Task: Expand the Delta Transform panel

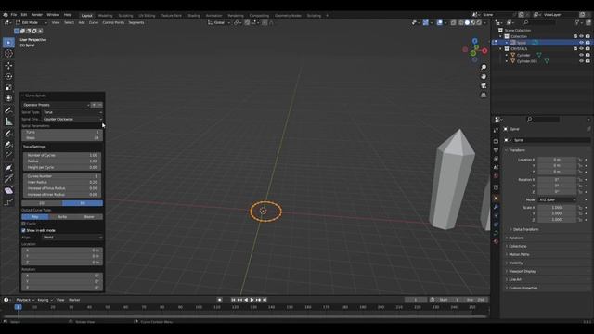Action: (526, 229)
